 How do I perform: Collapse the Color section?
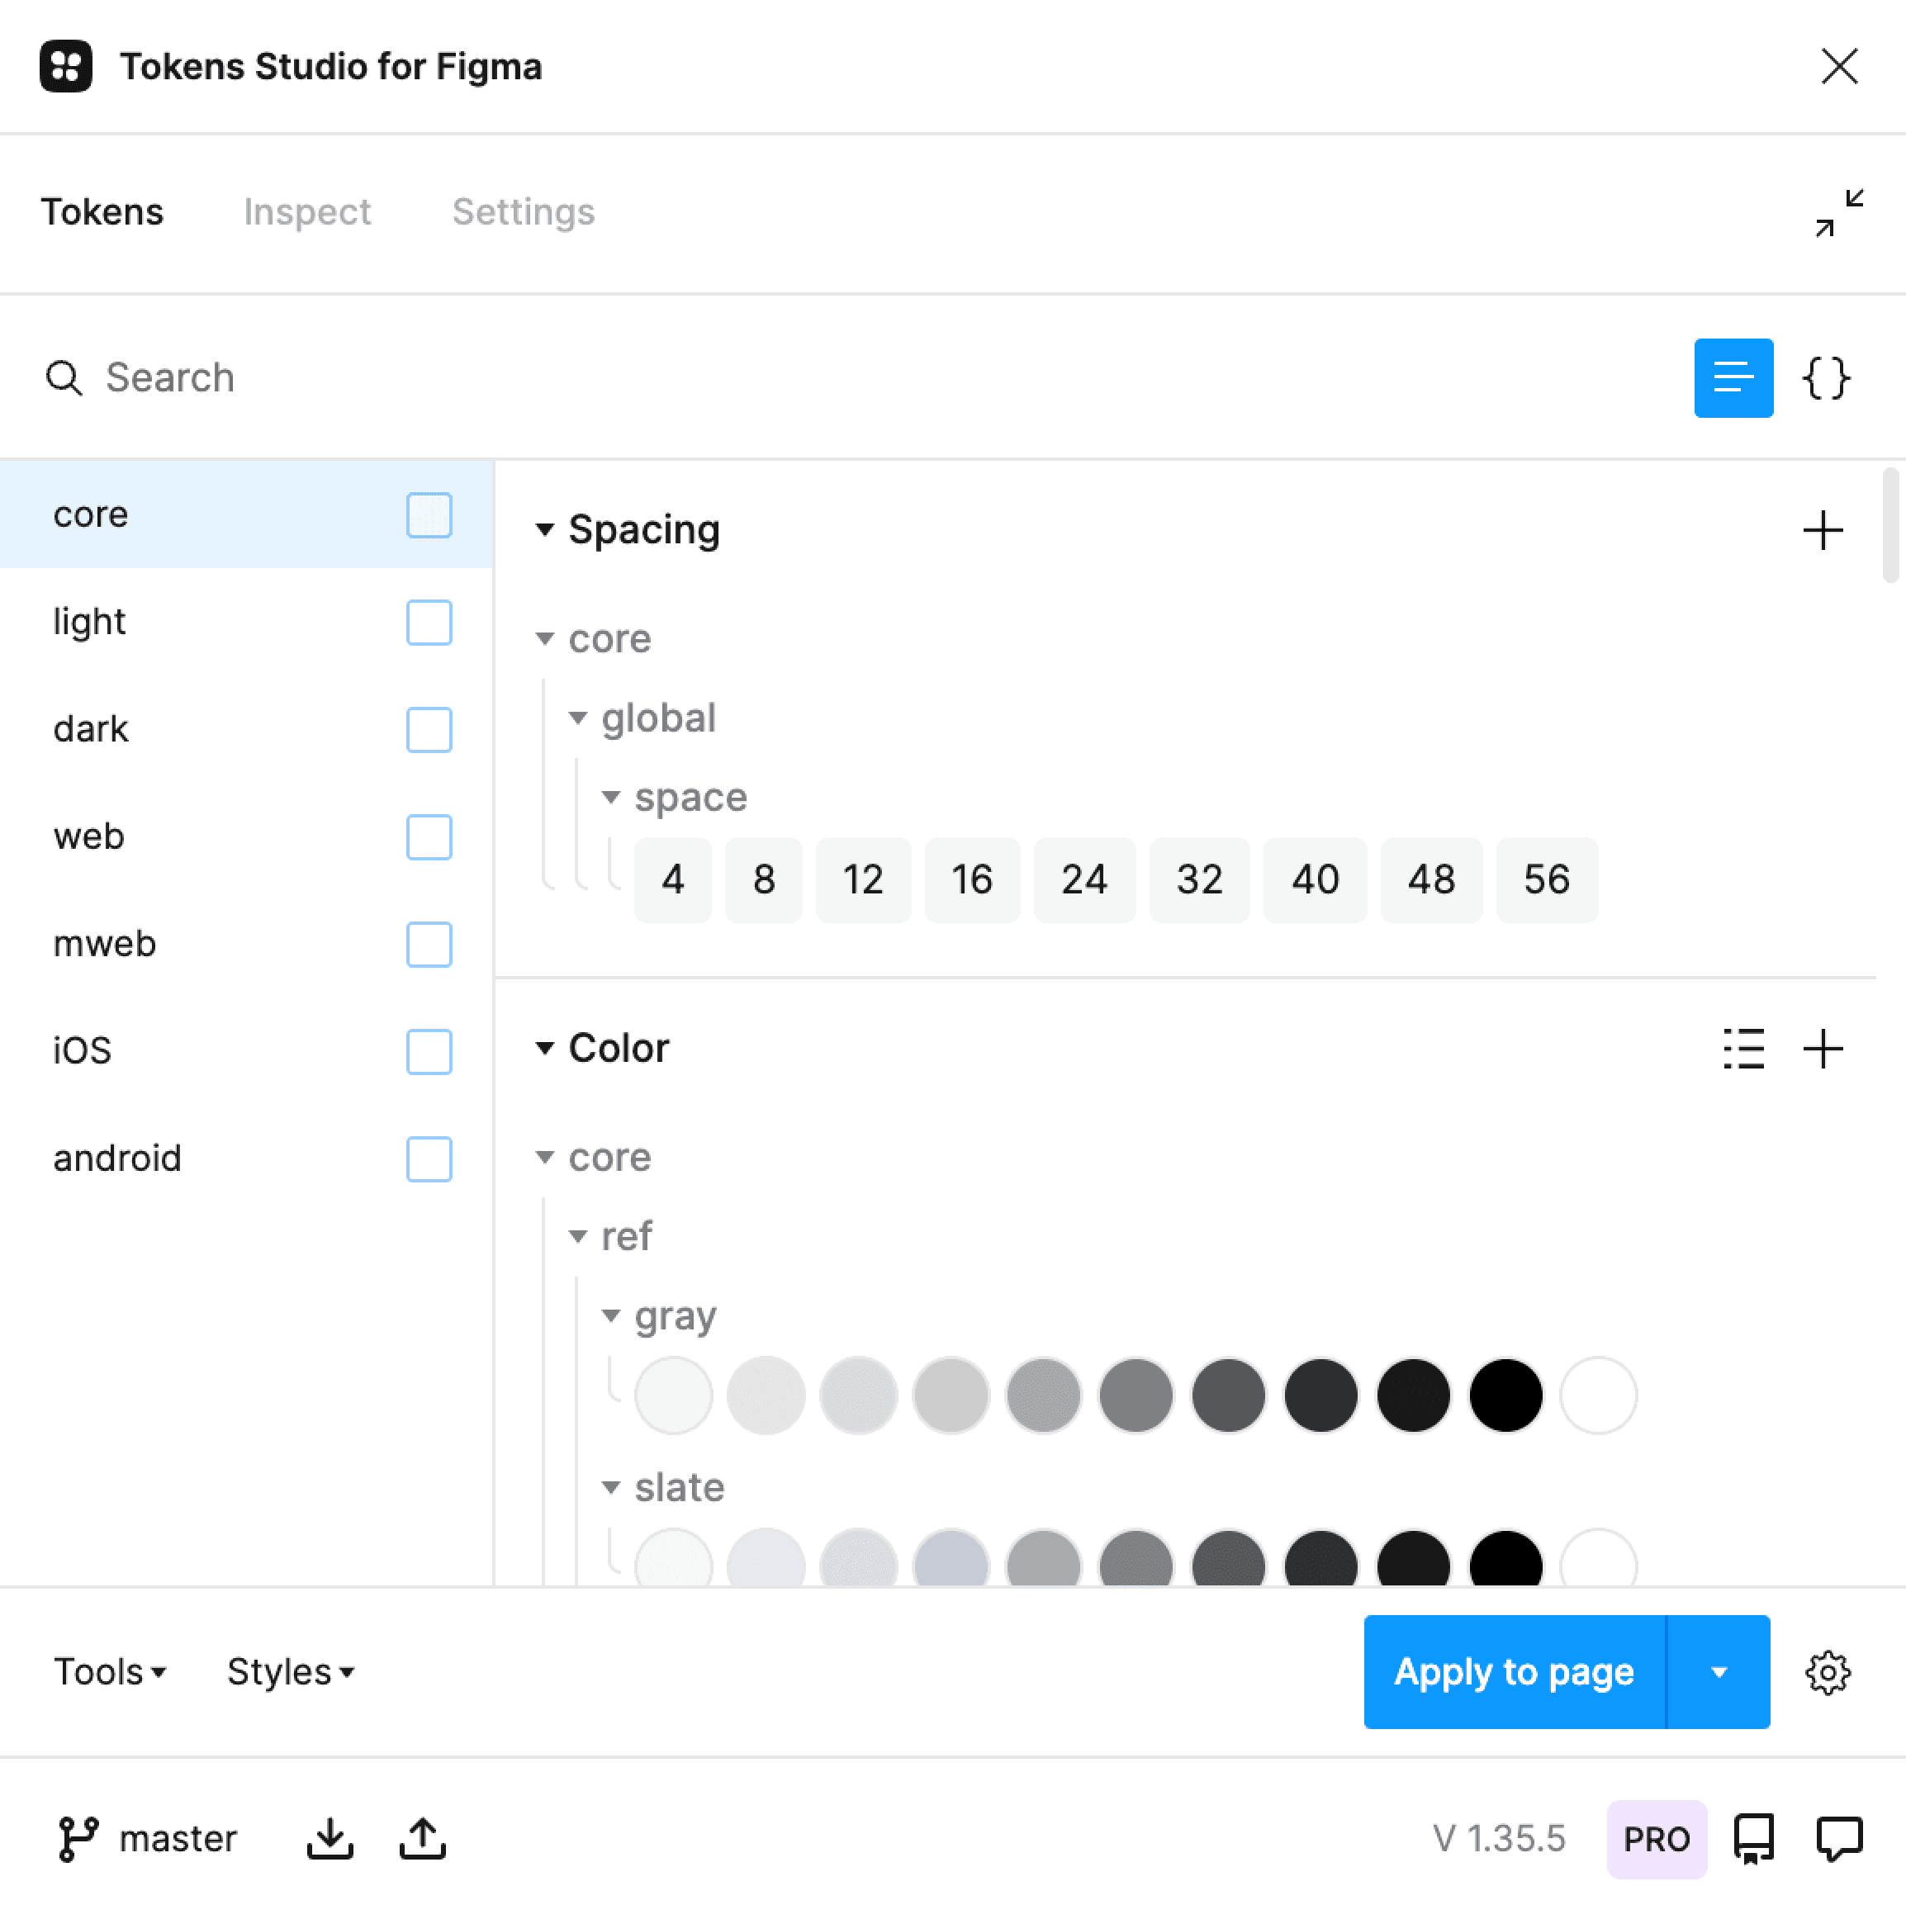(544, 1049)
